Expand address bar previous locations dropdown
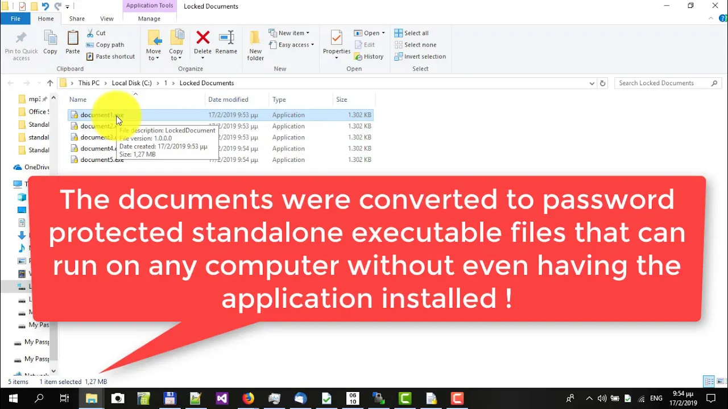Screen dimensions: 728x409 coord(592,83)
